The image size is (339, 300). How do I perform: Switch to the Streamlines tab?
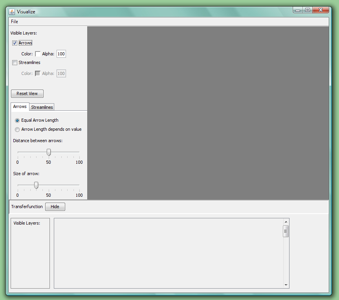(42, 107)
